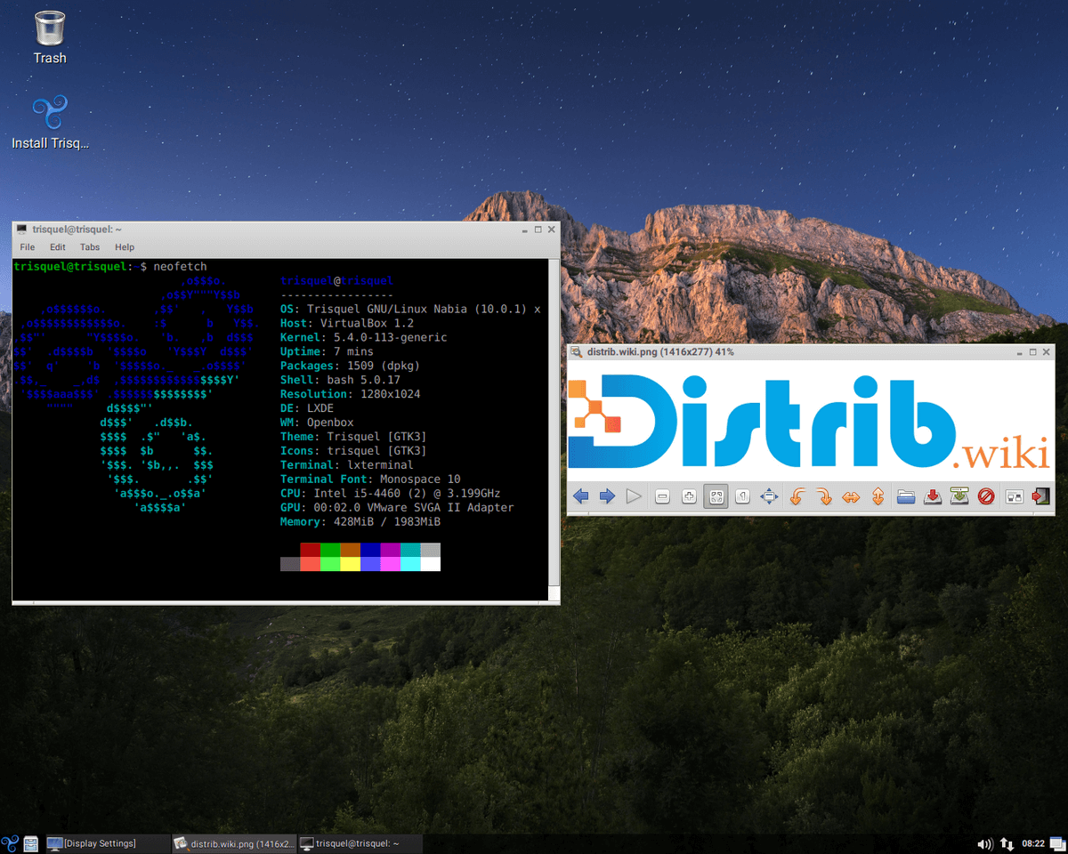Zoom in the distrib.wiki.png image
1068x854 pixels.
689,496
